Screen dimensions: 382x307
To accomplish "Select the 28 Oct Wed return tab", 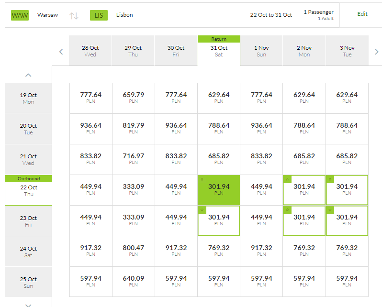I will (x=90, y=51).
